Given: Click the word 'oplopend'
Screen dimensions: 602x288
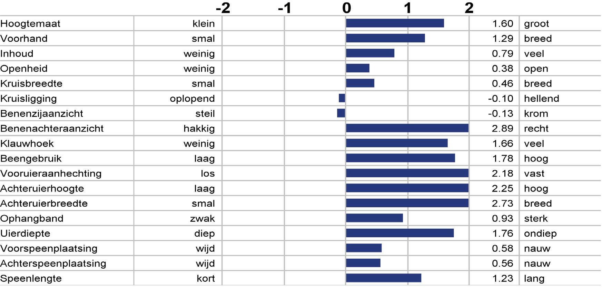Looking at the screenshot, I should click(x=192, y=99).
